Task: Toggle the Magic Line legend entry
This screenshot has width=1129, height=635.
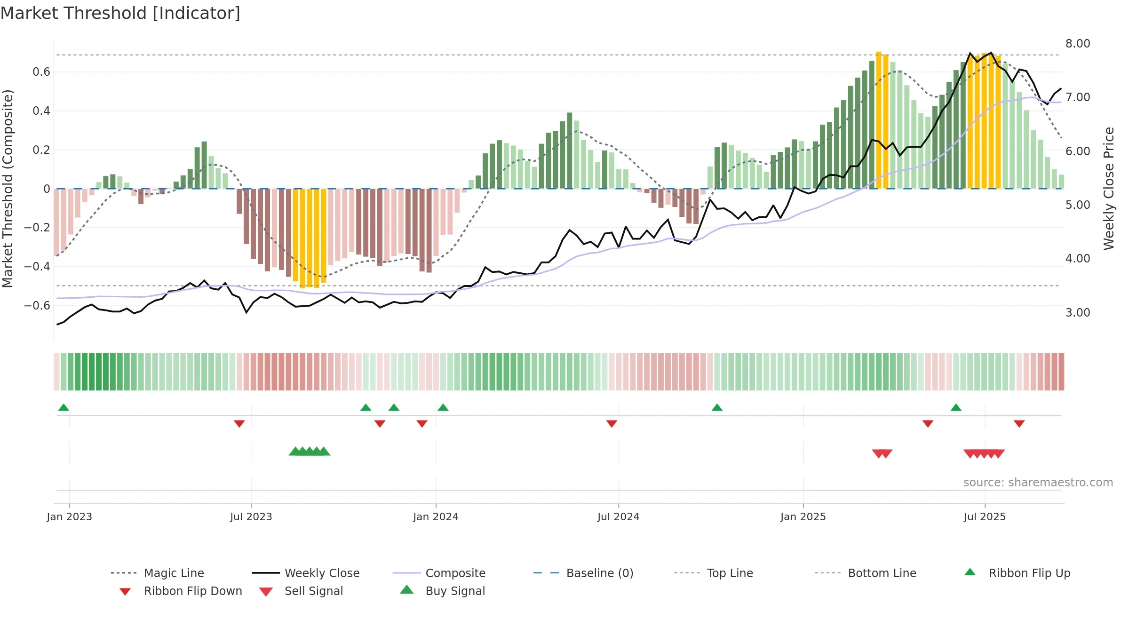Action: [x=157, y=573]
